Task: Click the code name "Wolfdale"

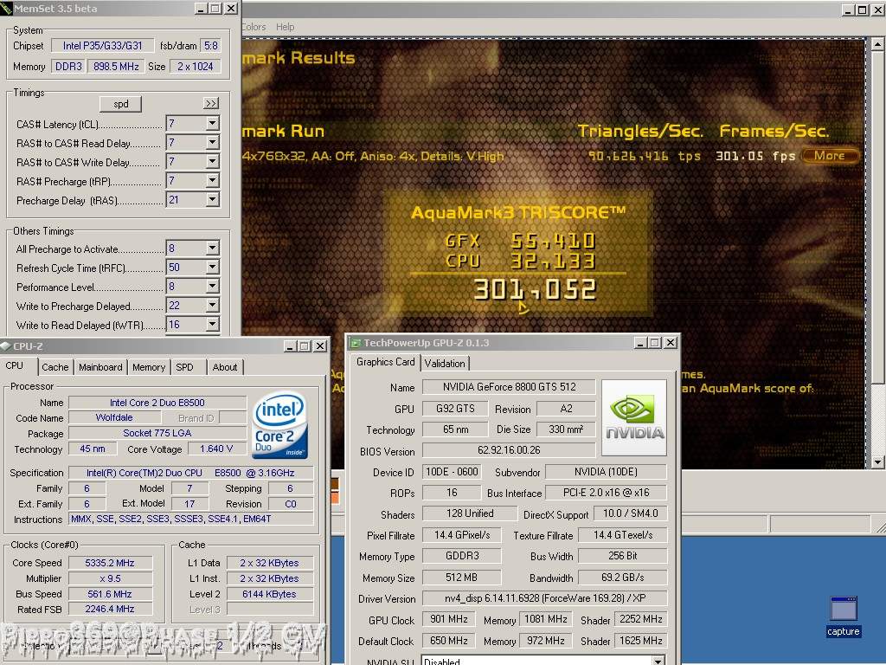Action: [114, 418]
